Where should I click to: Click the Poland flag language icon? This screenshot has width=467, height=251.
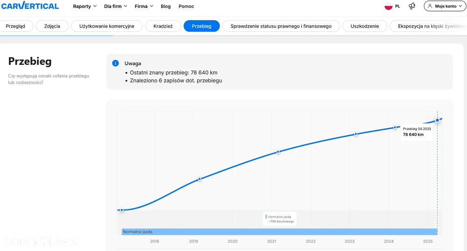pyautogui.click(x=388, y=7)
